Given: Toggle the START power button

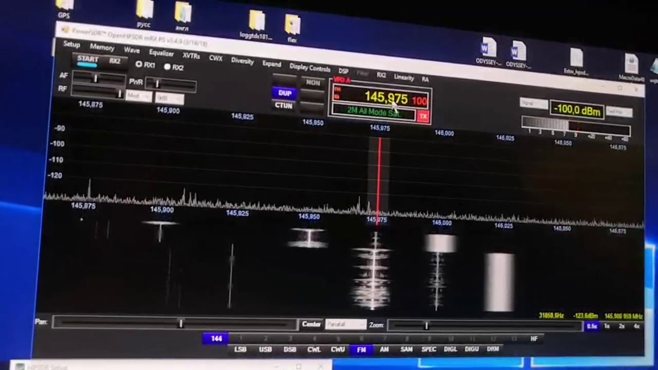Looking at the screenshot, I should point(87,60).
